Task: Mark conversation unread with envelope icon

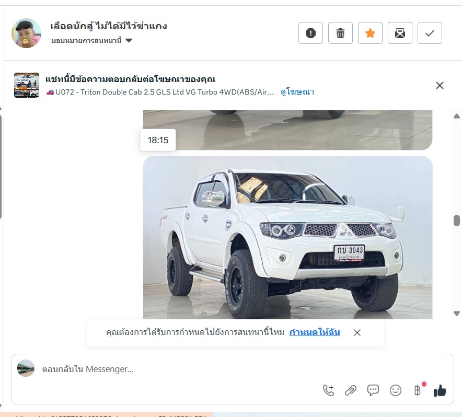Action: point(400,33)
